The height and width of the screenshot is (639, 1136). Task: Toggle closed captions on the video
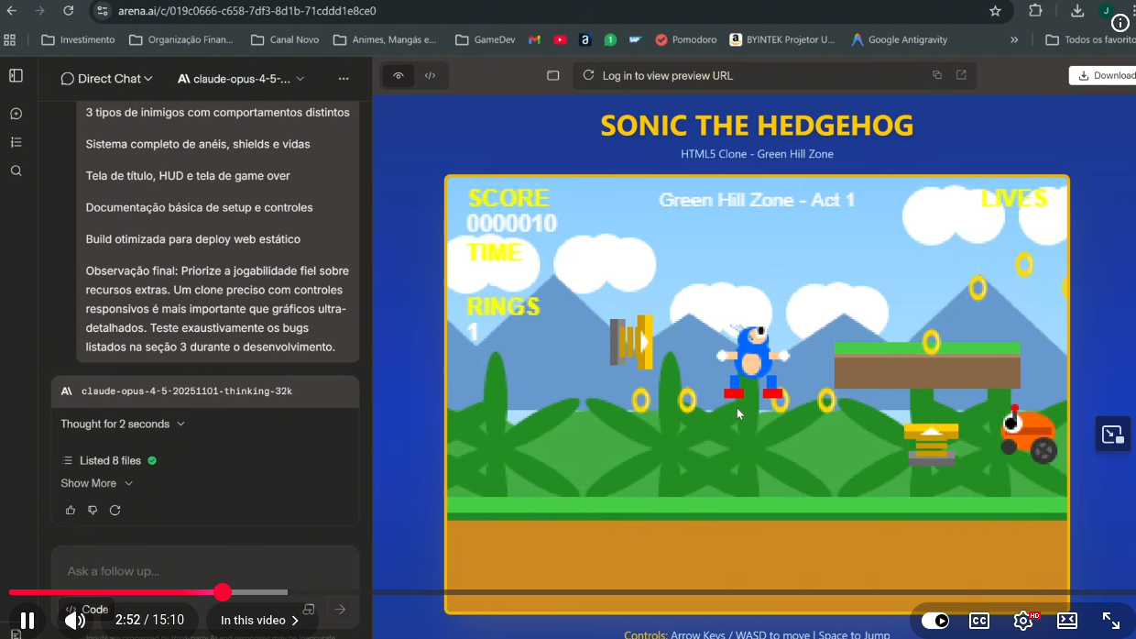pyautogui.click(x=979, y=621)
